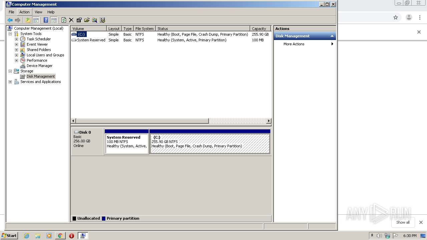Click Show all in Chrome downloads bar
427x240 pixels.
pos(403,222)
